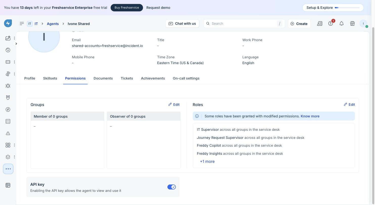375x205 pixels.
Task: Open options dots beside workflow icon
Action: [14, 74]
